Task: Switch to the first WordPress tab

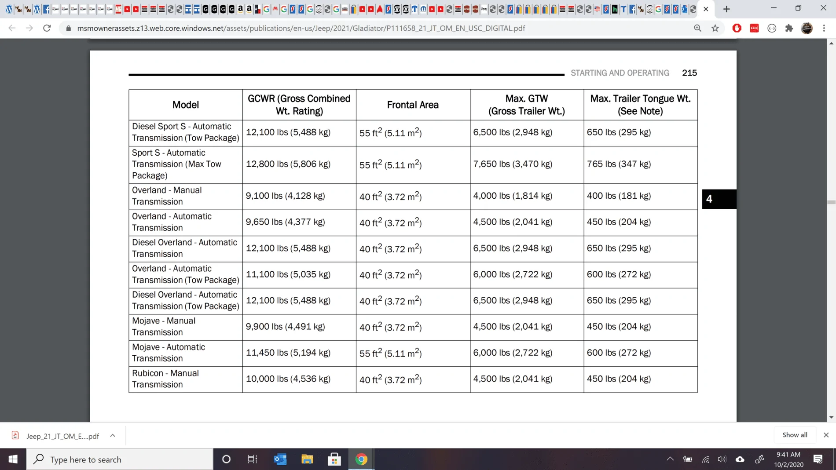Action: (x=9, y=9)
